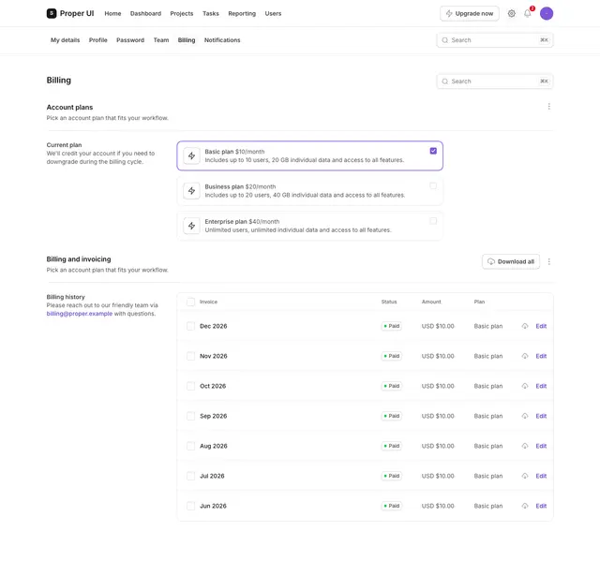
Task: Click the Dec 2026 invoice name
Action: [x=214, y=326]
